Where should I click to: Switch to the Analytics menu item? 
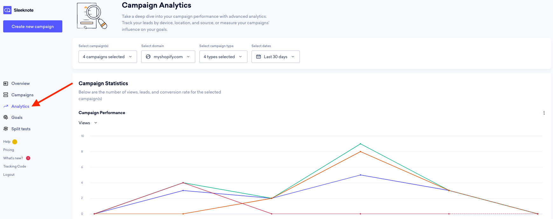coord(20,106)
